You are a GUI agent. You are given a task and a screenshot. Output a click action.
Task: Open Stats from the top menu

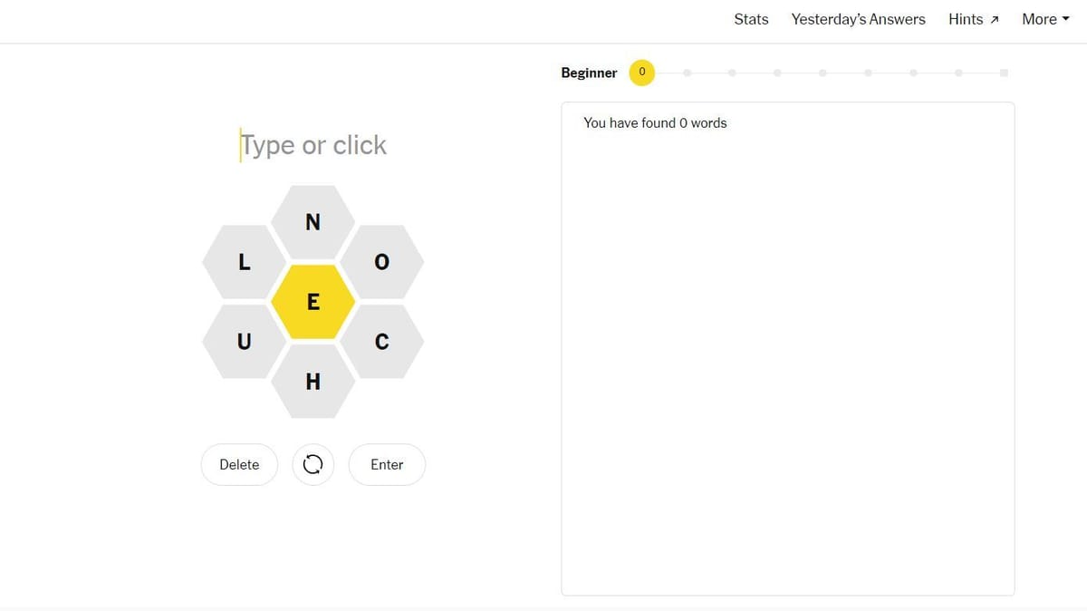click(x=751, y=18)
